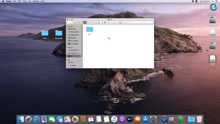Image resolution: width=220 pixels, height=124 pixels.
Task: Open Photos from the Dock
Action: tap(75, 119)
